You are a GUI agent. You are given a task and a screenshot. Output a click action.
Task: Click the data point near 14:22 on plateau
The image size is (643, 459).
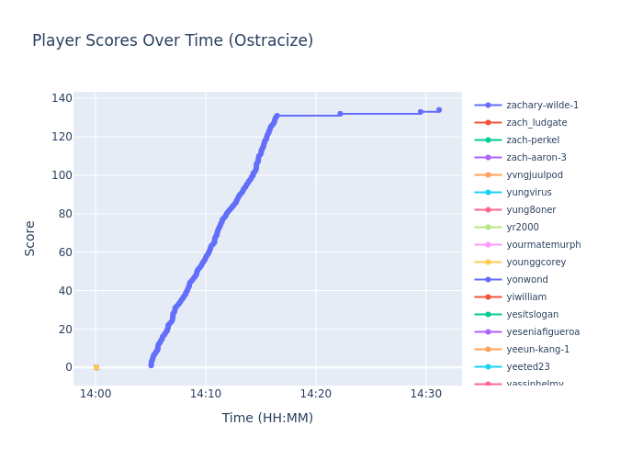[x=340, y=114]
